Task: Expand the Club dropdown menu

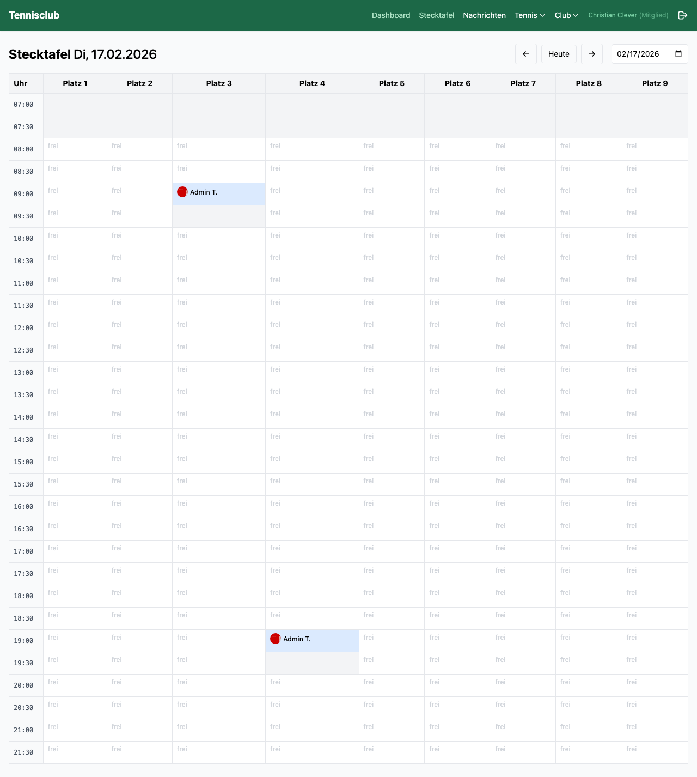Action: pos(566,15)
